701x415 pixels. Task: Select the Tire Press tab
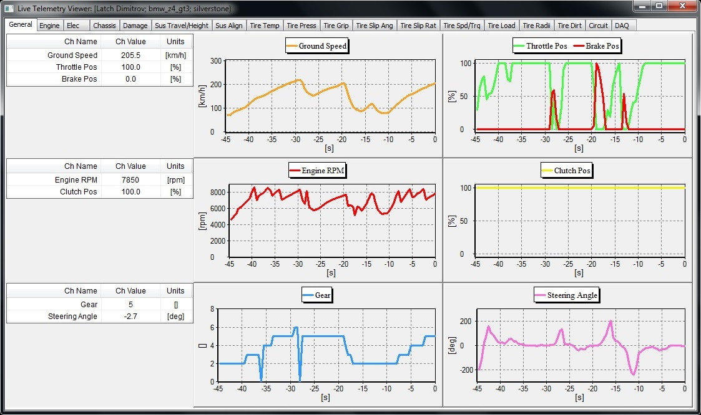301,26
